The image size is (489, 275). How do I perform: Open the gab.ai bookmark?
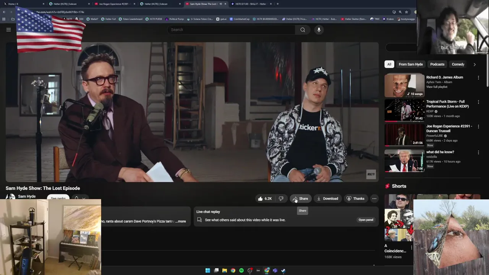(222, 19)
